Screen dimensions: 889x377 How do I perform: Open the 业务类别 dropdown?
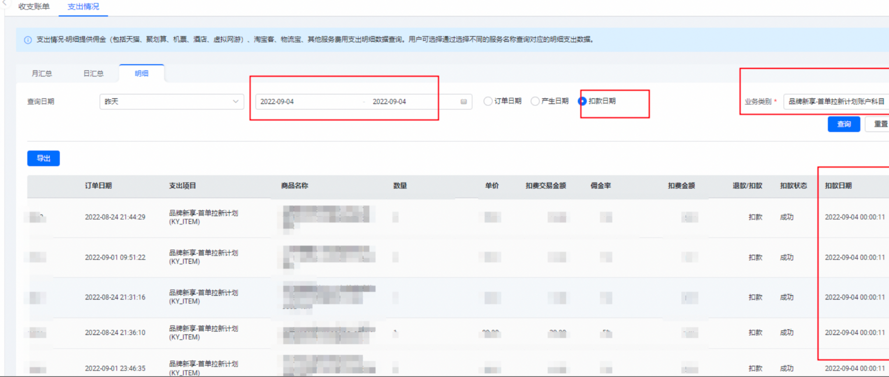point(836,101)
